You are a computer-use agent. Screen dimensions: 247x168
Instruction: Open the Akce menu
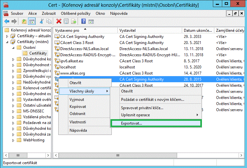tap(33, 13)
